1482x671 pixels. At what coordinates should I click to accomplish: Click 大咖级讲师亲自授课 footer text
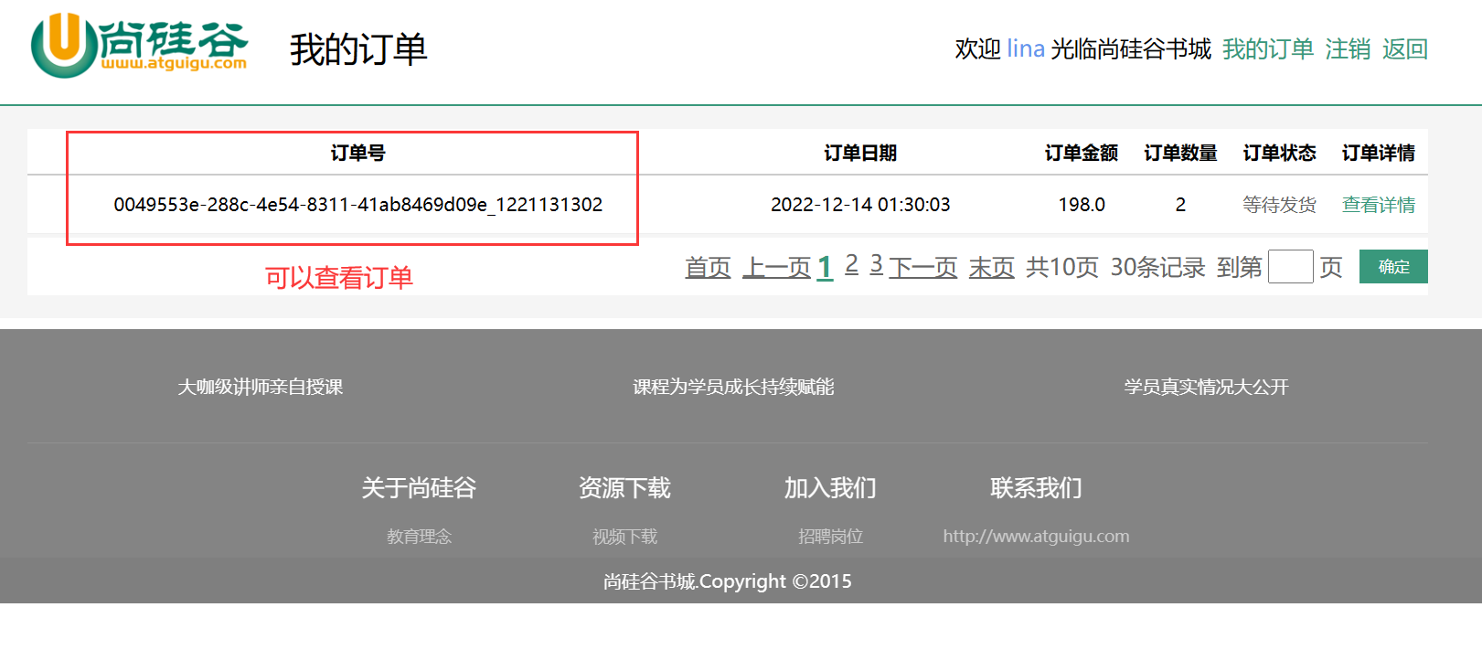[261, 387]
